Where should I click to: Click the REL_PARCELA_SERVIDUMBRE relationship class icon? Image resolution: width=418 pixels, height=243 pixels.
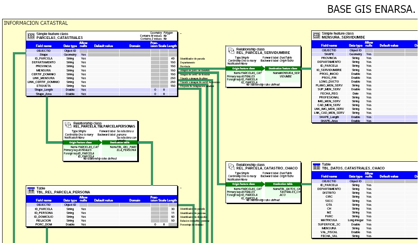coord(231,50)
